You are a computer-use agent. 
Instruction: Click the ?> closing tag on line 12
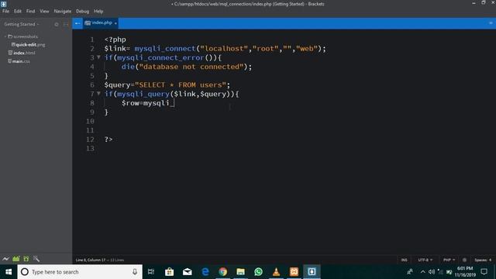(108, 139)
